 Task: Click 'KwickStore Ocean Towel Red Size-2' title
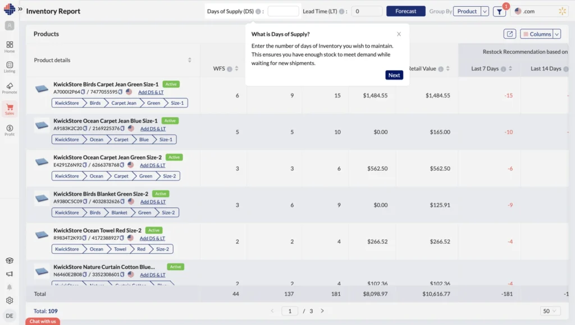click(97, 230)
